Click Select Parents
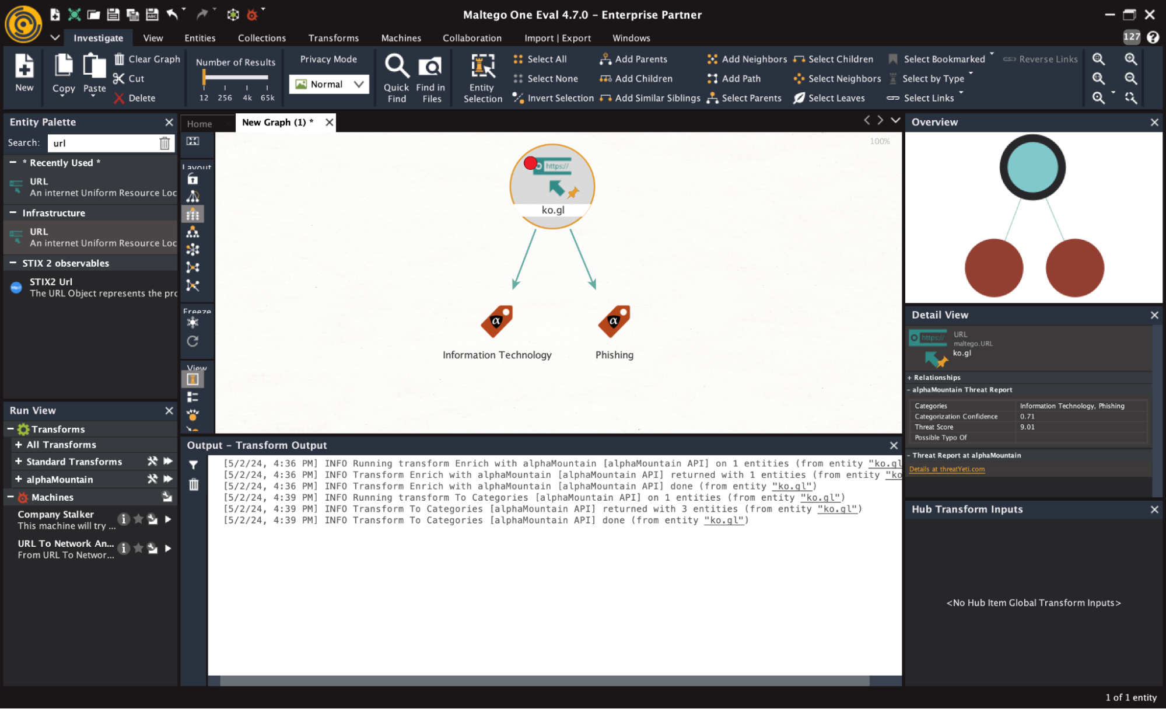 click(744, 98)
